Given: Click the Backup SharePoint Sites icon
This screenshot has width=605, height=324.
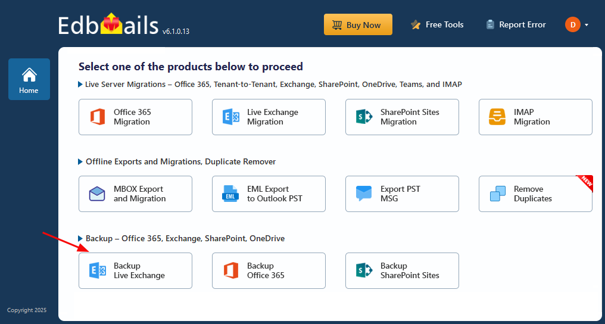Looking at the screenshot, I should pos(364,270).
